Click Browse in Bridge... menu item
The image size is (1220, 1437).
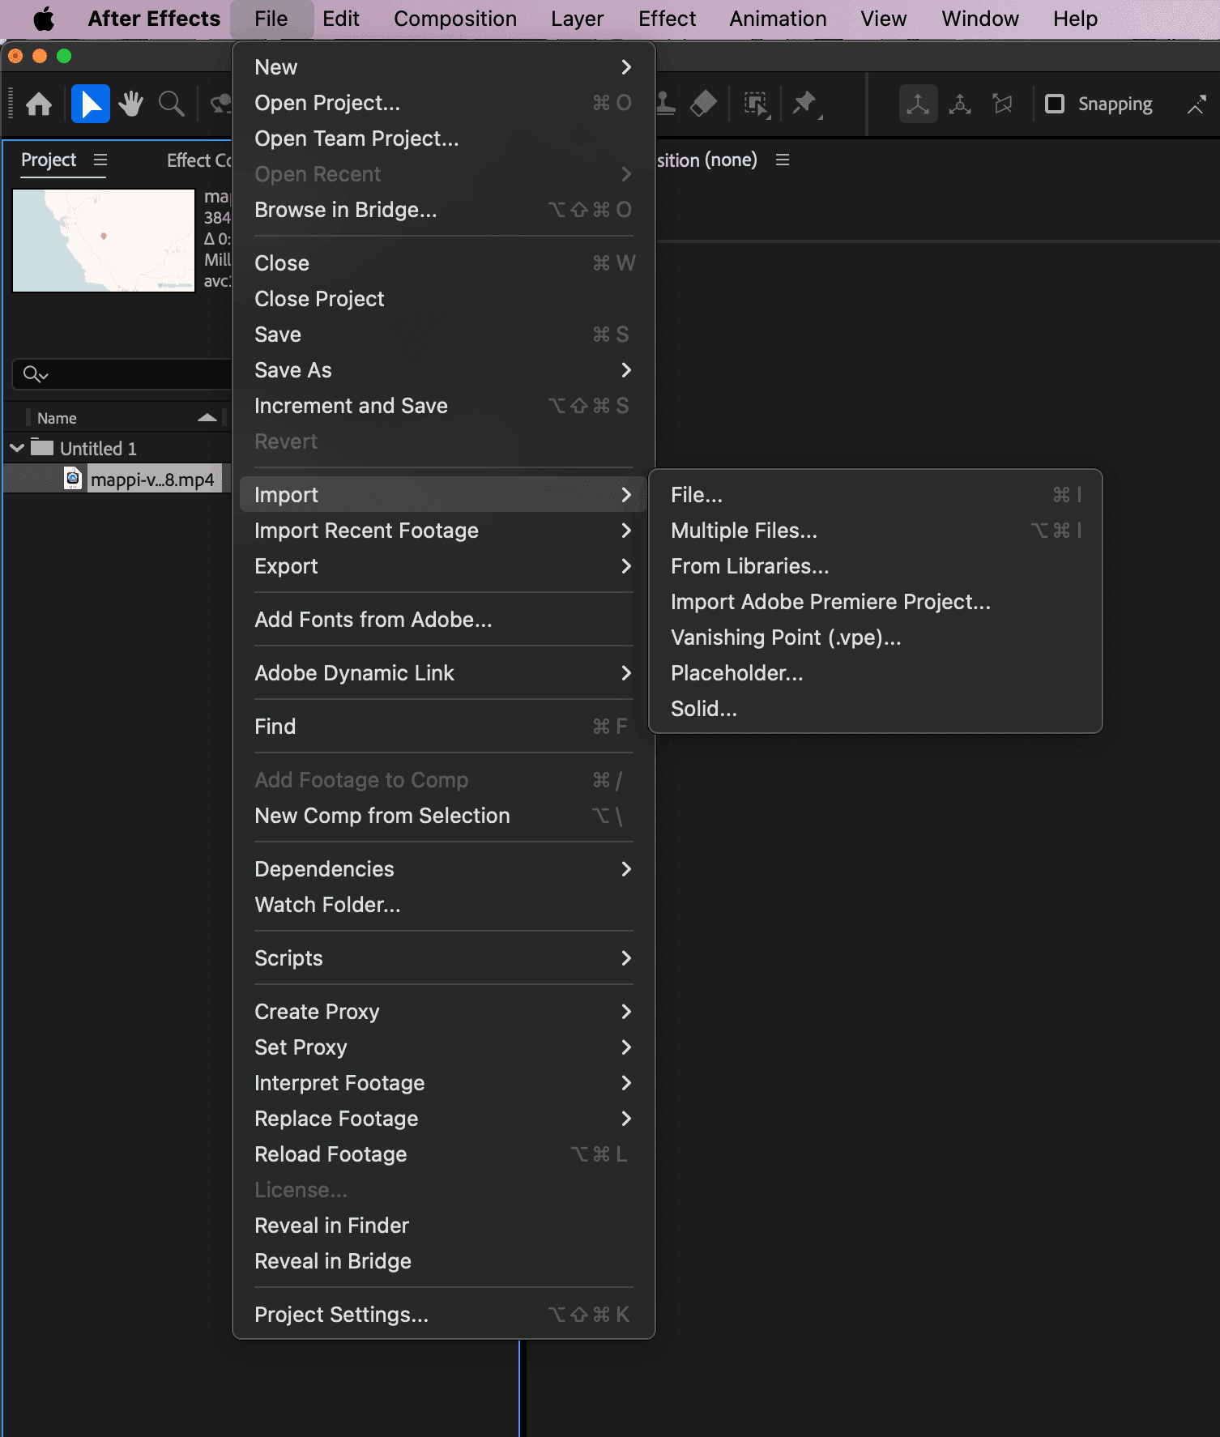point(443,210)
